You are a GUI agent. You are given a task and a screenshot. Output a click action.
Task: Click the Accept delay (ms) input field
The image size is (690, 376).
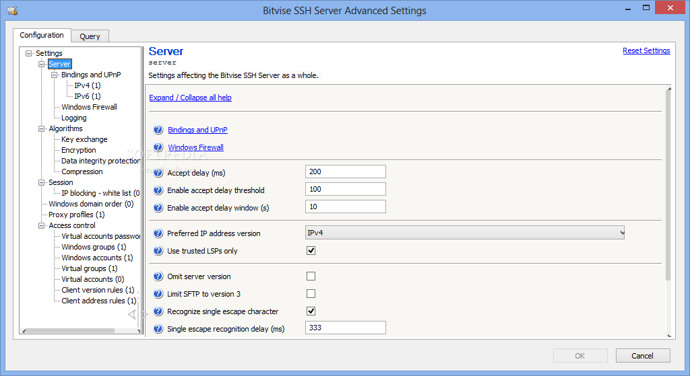point(346,172)
